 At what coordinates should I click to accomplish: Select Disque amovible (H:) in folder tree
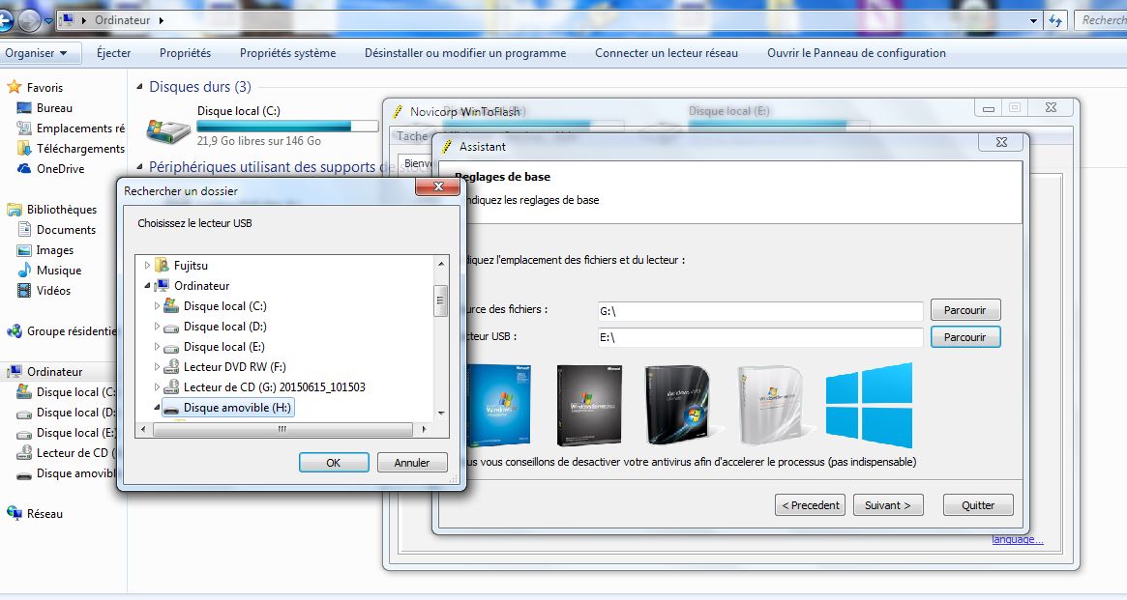pos(236,408)
